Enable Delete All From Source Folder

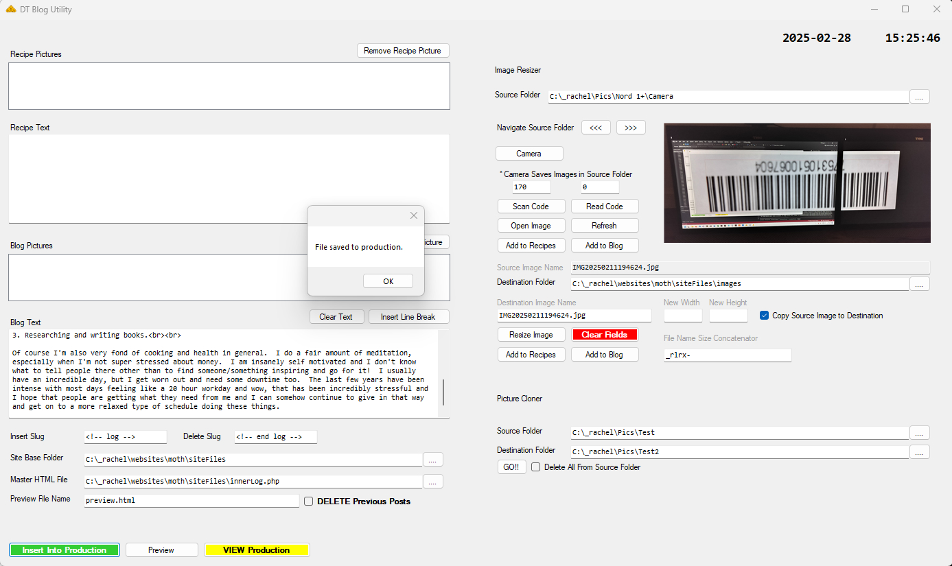(536, 467)
